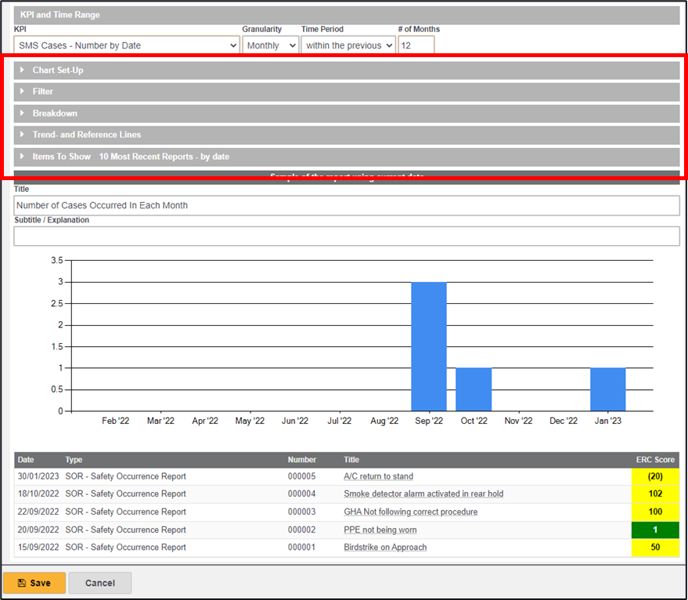
Task: Save the KPI report
Action: click(x=34, y=583)
